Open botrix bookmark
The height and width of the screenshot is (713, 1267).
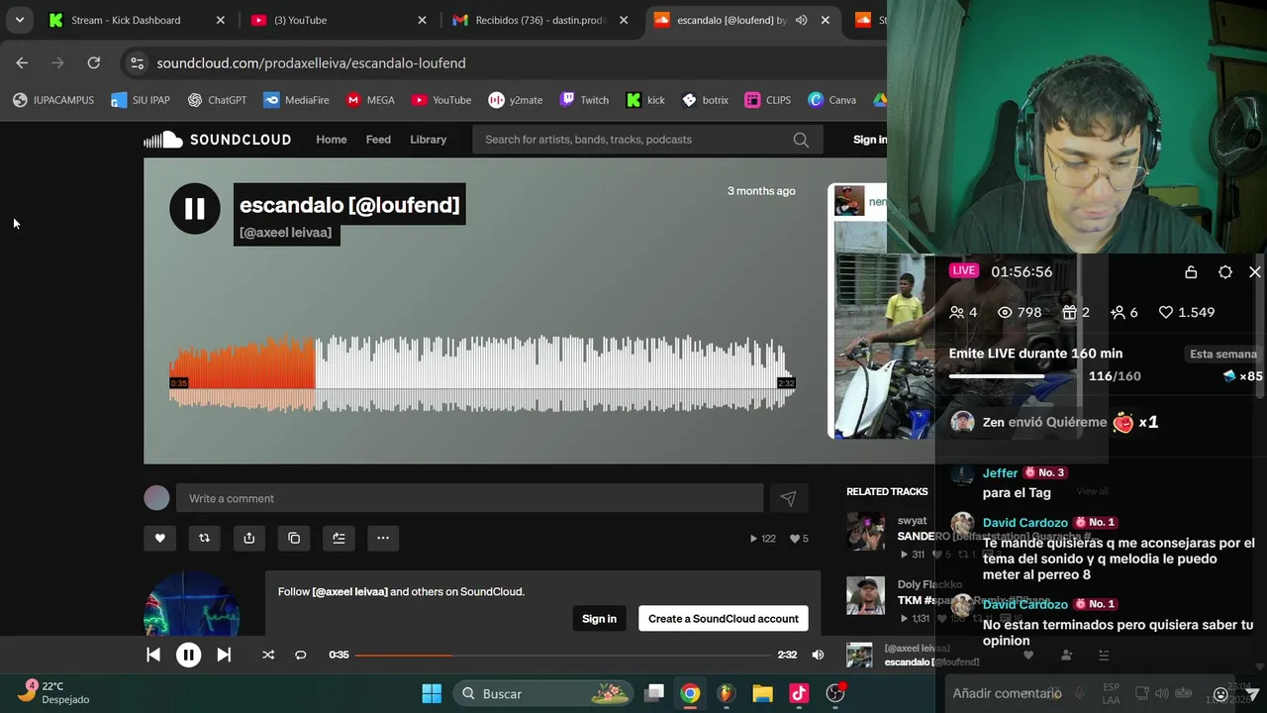coord(705,100)
